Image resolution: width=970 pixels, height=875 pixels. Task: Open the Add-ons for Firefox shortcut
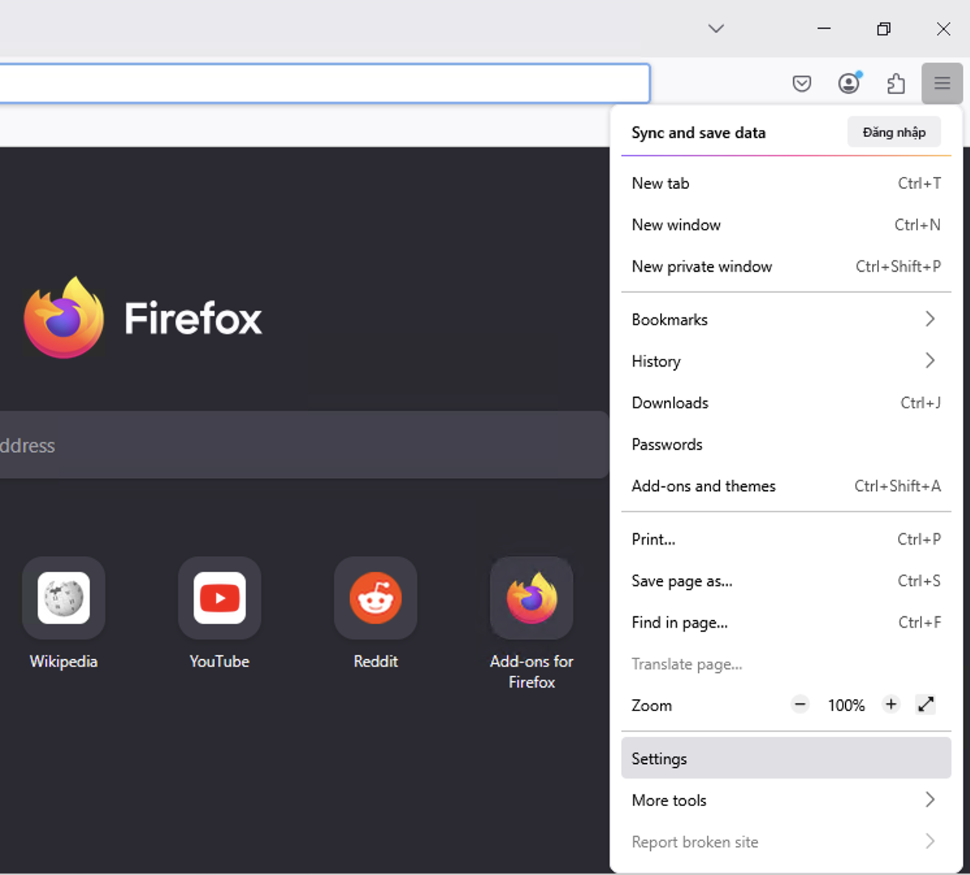click(532, 598)
